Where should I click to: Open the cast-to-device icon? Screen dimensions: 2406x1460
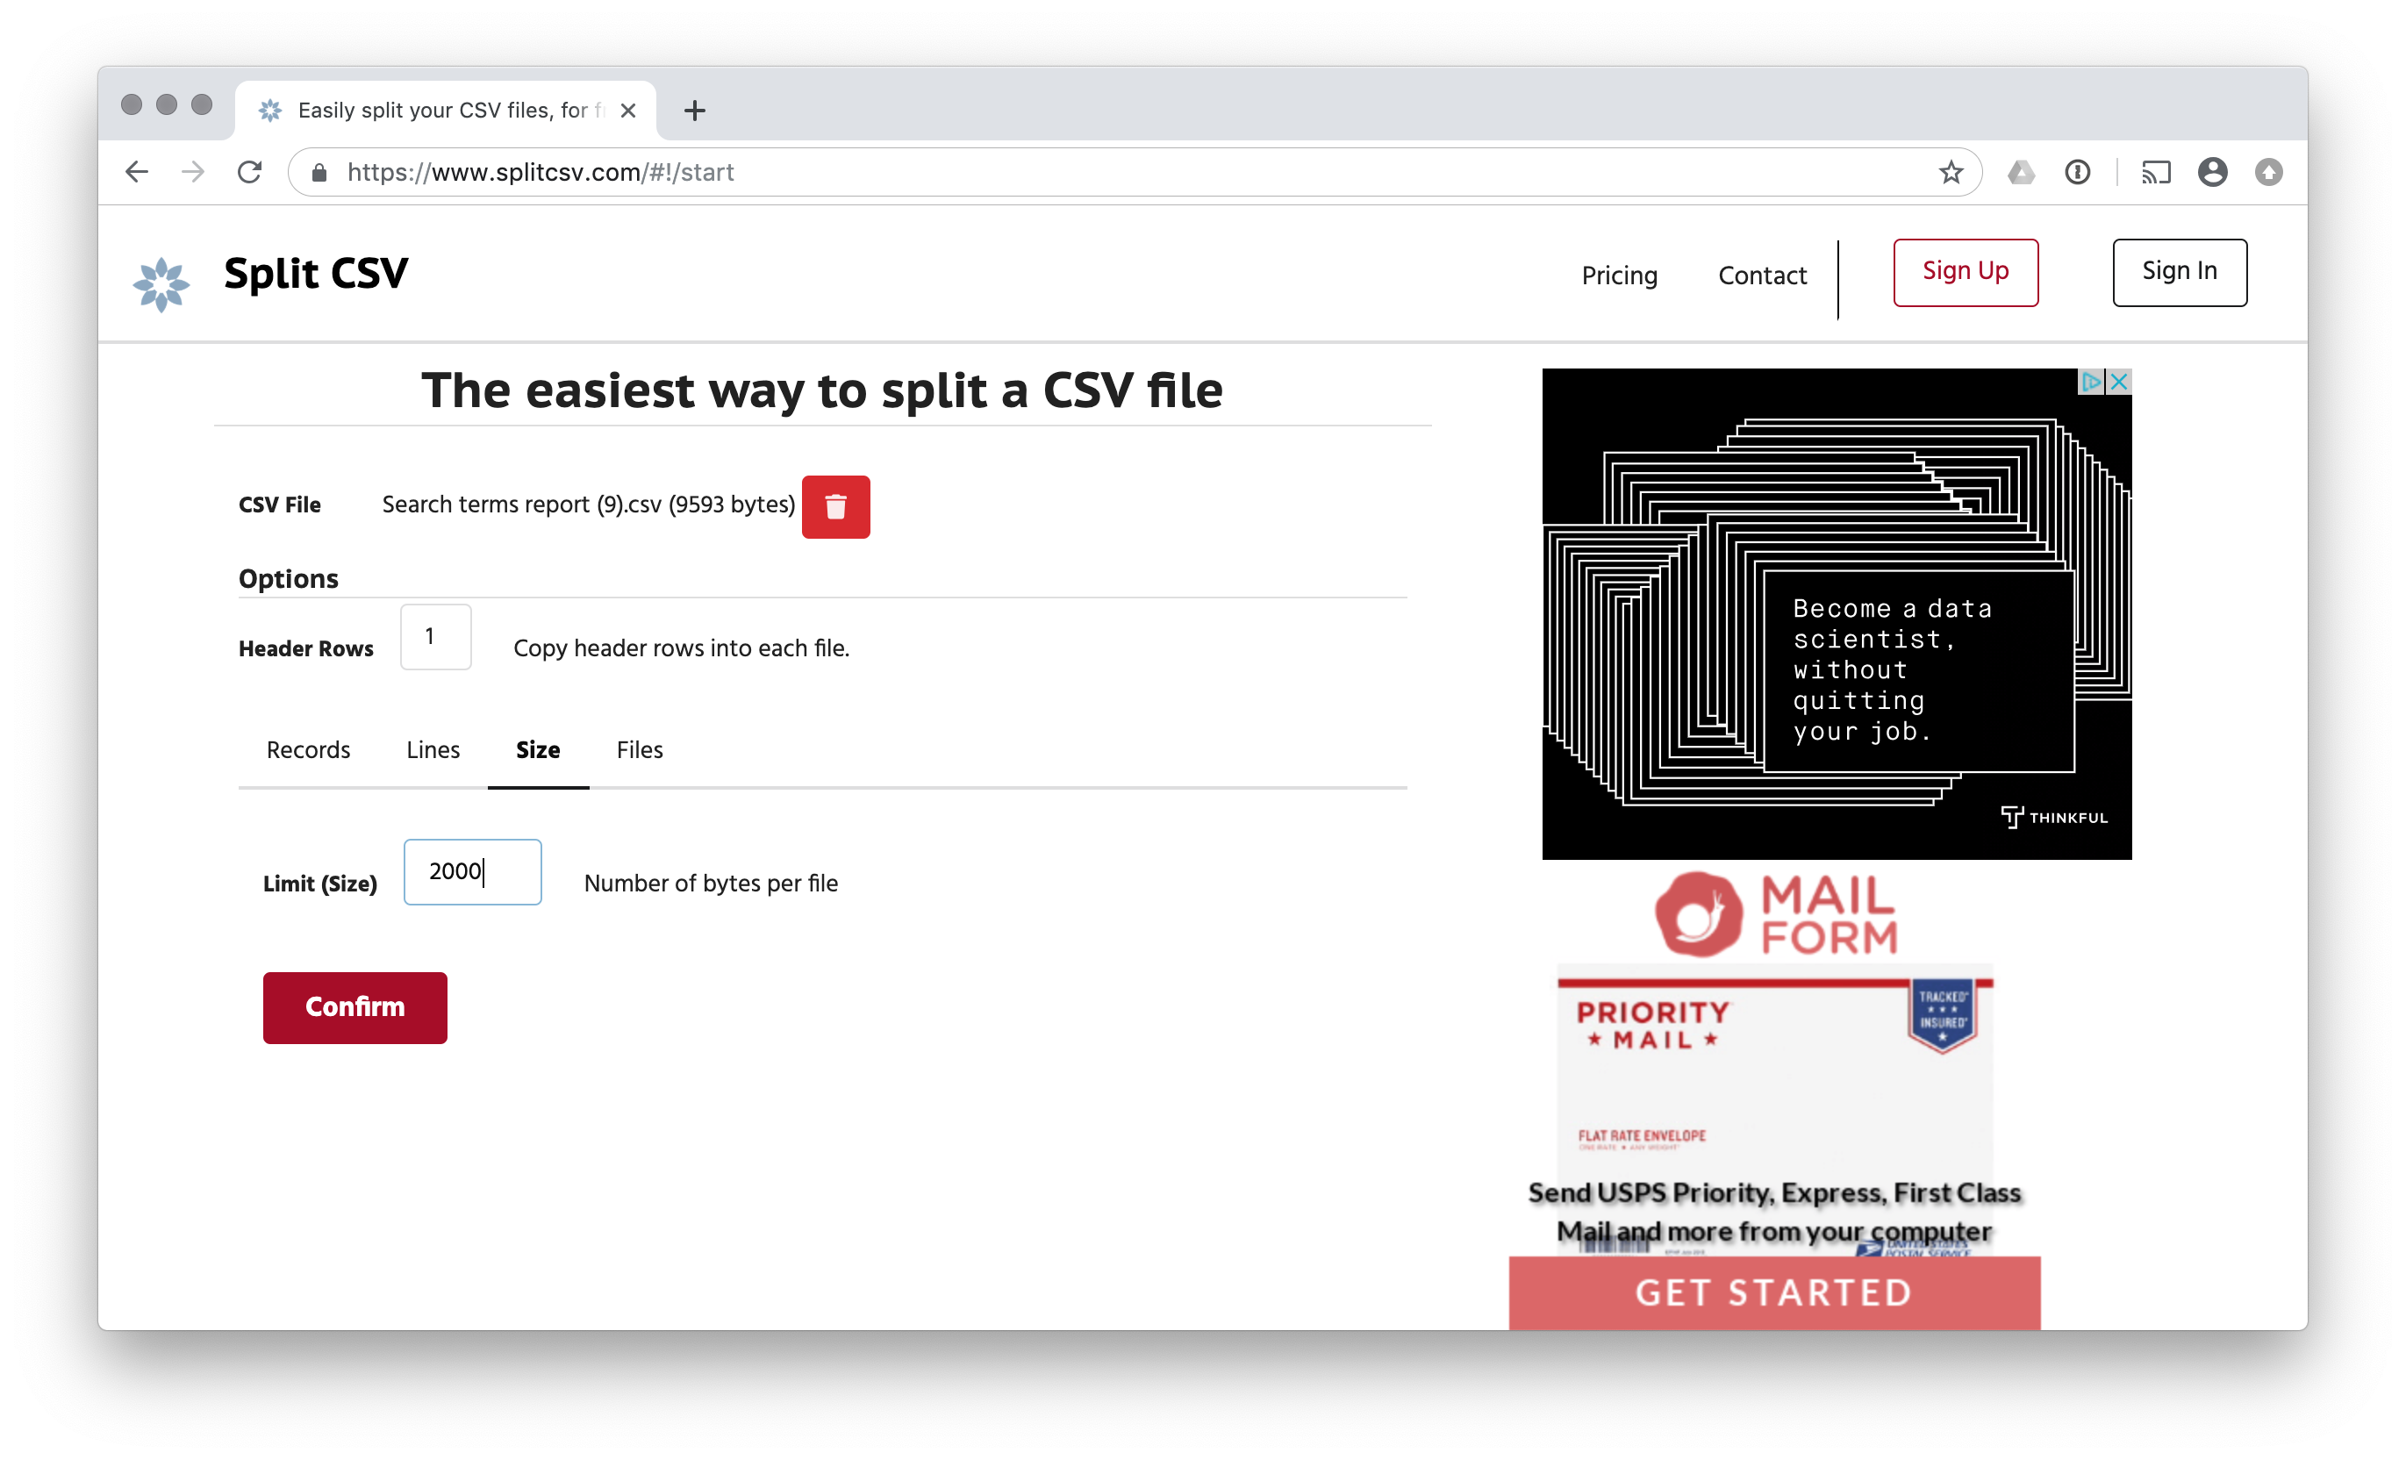pyautogui.click(x=2157, y=172)
